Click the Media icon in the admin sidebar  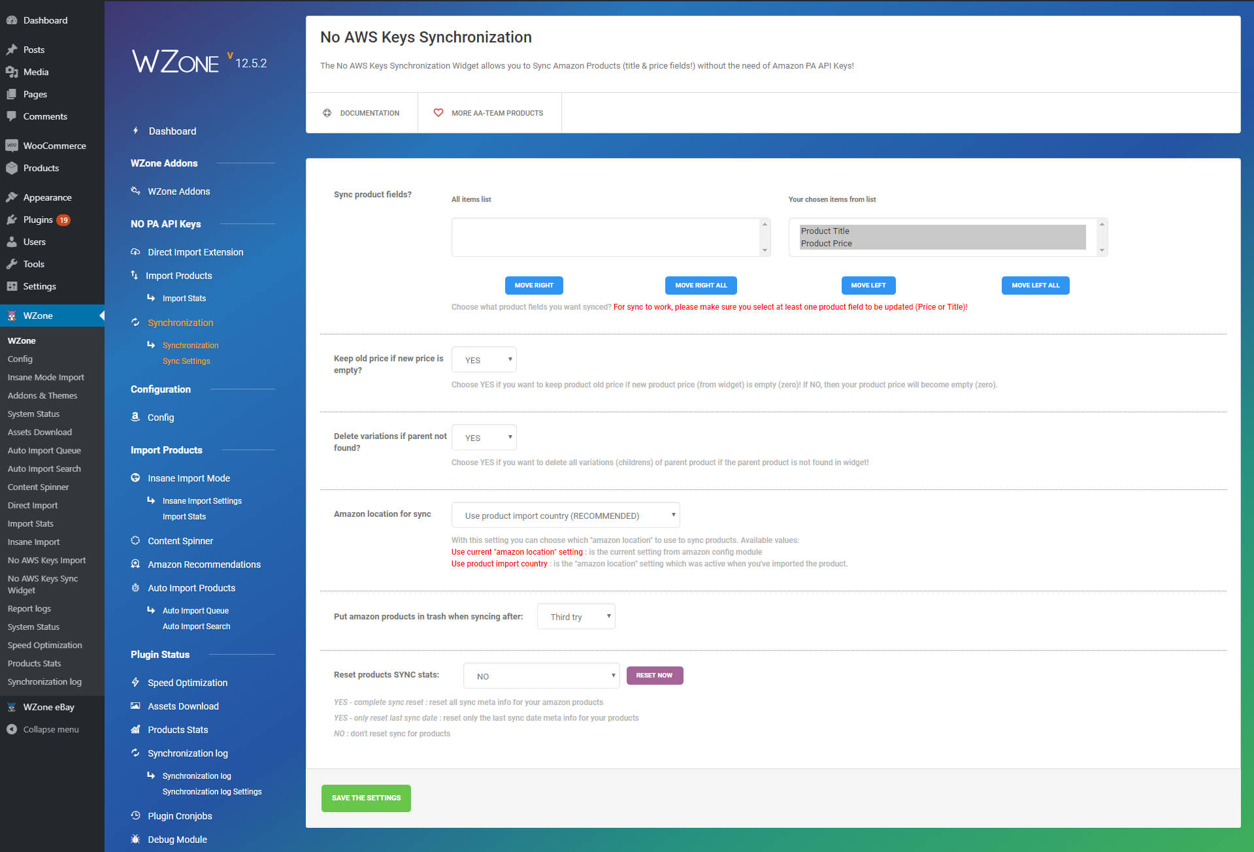[x=12, y=72]
